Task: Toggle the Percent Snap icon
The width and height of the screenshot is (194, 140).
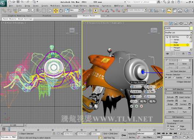Action: point(113,11)
